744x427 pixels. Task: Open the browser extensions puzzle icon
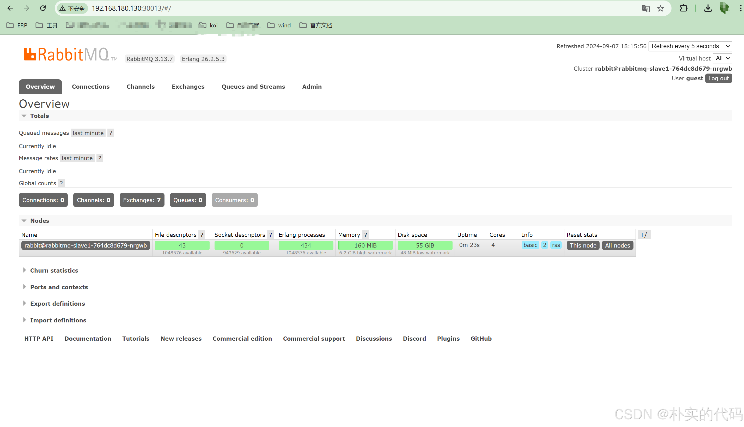pyautogui.click(x=683, y=8)
